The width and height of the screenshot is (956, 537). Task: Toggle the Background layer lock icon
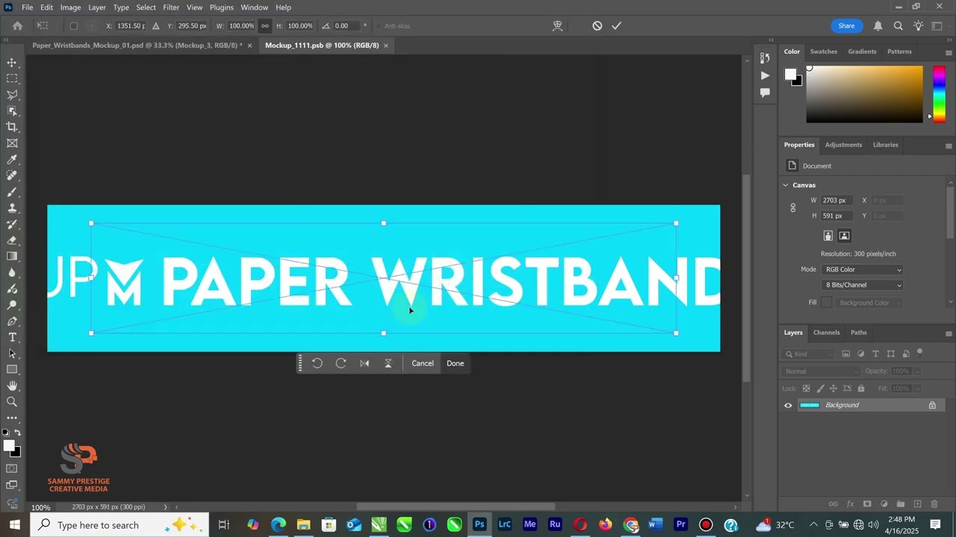932,405
